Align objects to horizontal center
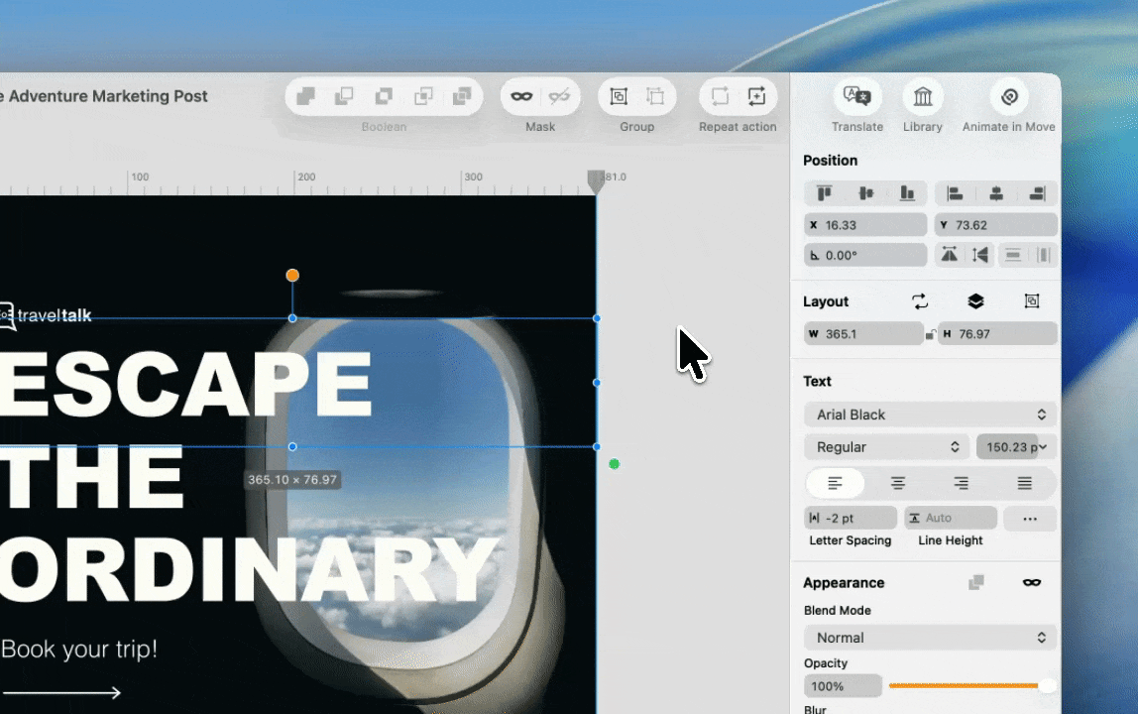This screenshot has height=714, width=1138. pyautogui.click(x=996, y=193)
